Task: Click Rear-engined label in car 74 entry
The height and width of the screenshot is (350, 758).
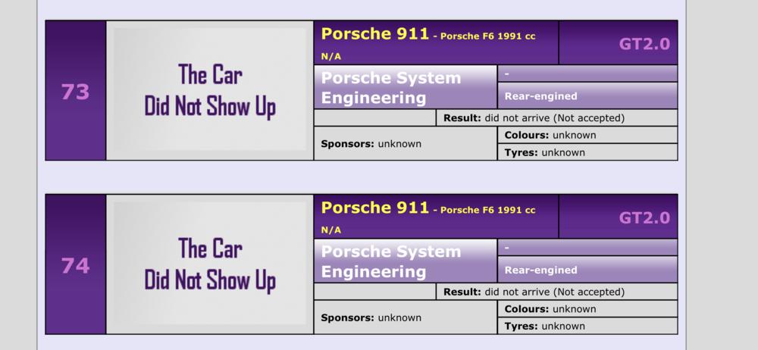Action: pos(541,270)
